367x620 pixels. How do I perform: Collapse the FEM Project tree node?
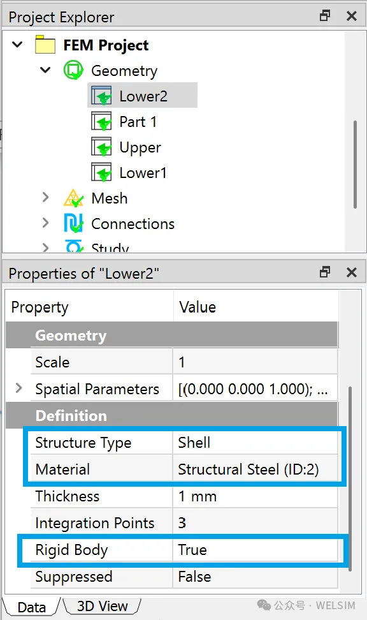point(17,44)
